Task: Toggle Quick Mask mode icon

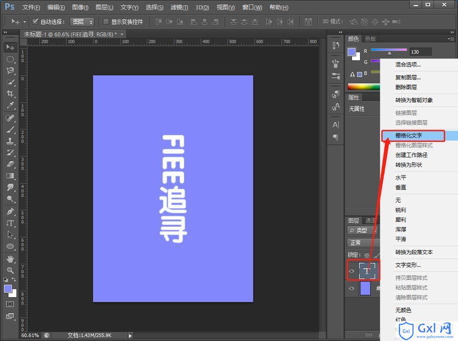Action: click(x=10, y=304)
